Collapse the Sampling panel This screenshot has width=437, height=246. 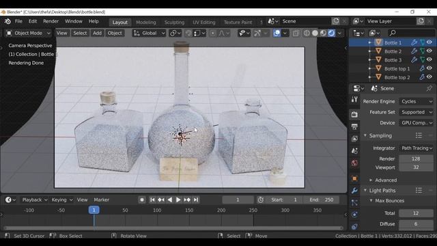(365, 135)
